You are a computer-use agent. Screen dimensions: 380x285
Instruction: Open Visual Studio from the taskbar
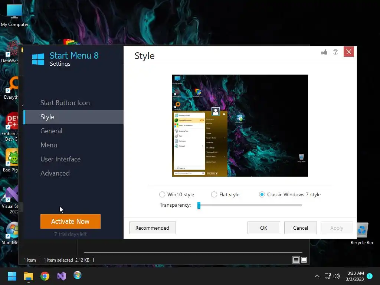coord(61,276)
